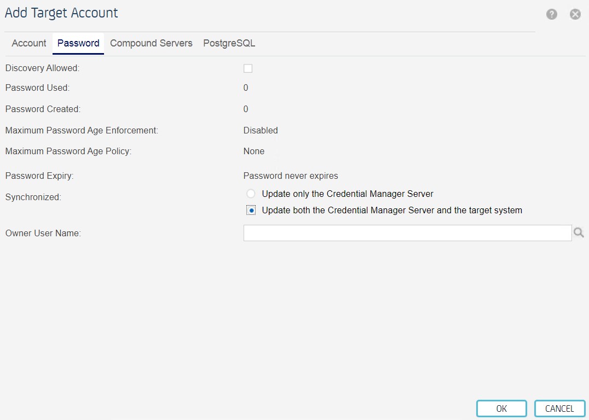Click the currently active Password tab
The height and width of the screenshot is (420, 589).
coord(78,43)
